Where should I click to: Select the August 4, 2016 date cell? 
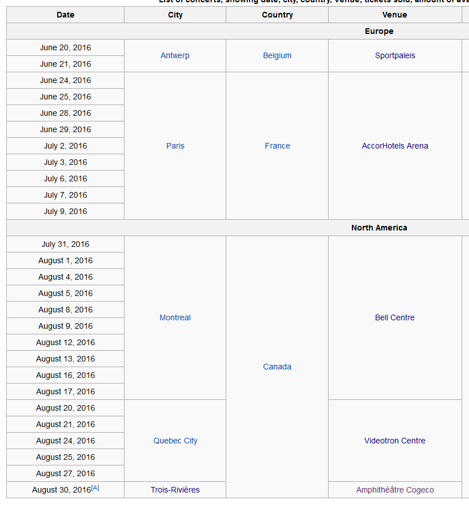66,277
